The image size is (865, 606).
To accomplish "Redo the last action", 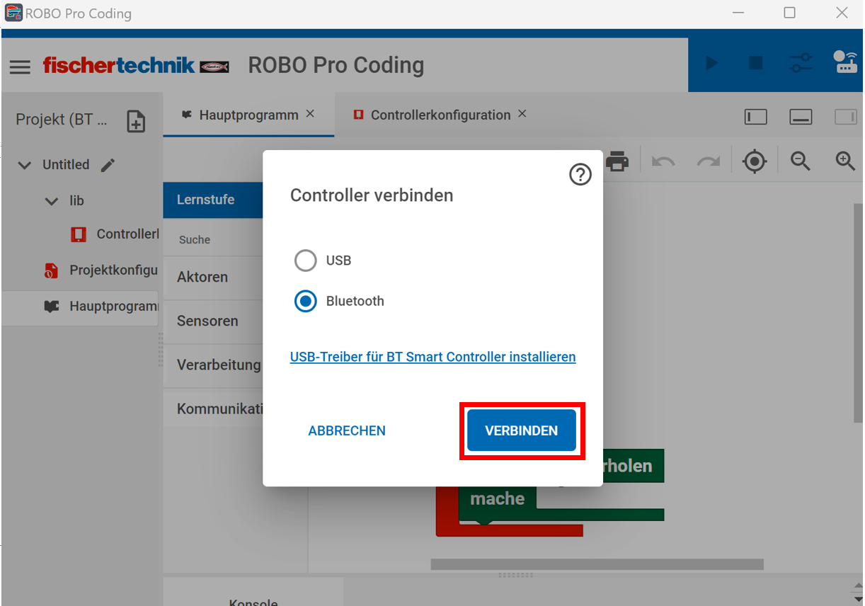I will coord(708,161).
